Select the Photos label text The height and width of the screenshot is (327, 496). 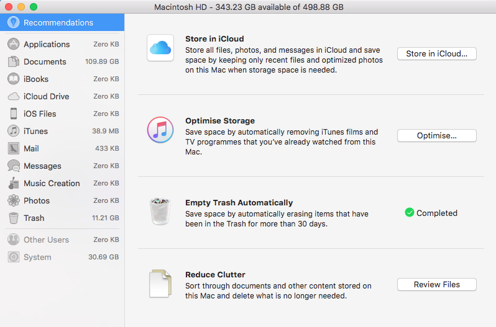click(37, 201)
